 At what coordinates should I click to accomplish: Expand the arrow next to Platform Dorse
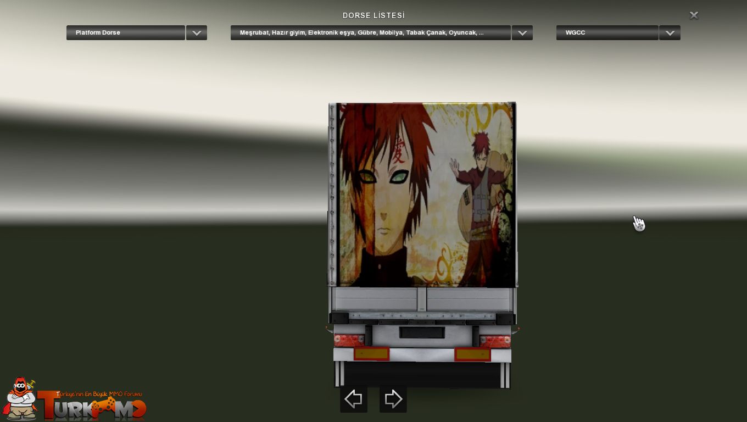click(x=197, y=32)
